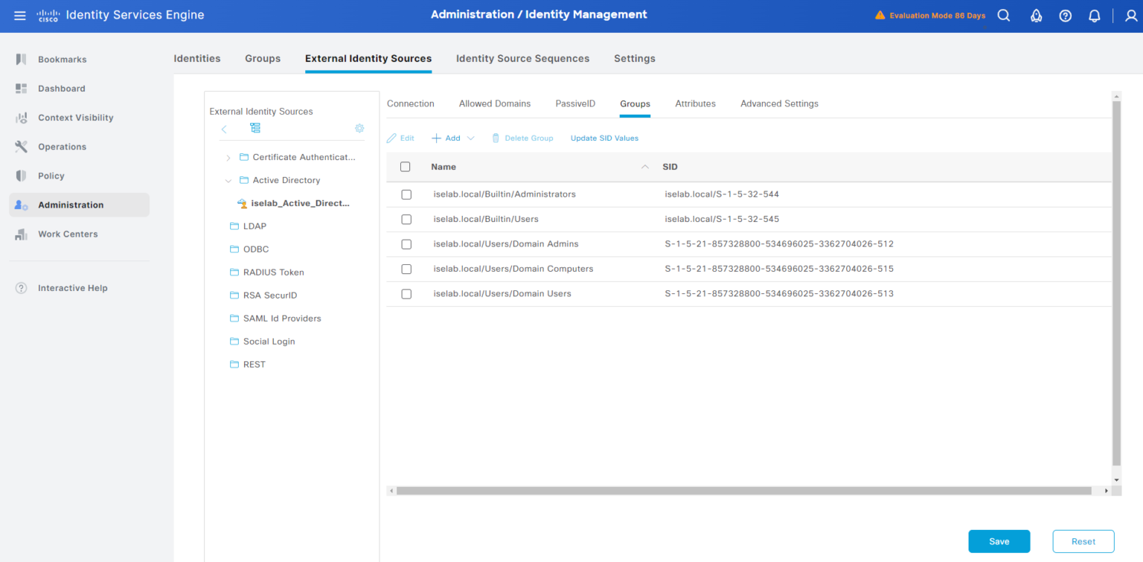The height and width of the screenshot is (562, 1143).
Task: Click the Delete Group trash icon
Action: [x=496, y=138]
